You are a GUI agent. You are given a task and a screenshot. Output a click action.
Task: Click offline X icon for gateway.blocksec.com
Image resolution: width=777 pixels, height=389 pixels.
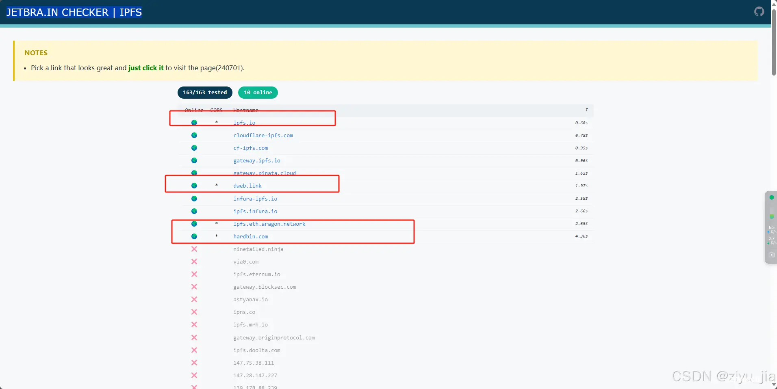point(194,287)
